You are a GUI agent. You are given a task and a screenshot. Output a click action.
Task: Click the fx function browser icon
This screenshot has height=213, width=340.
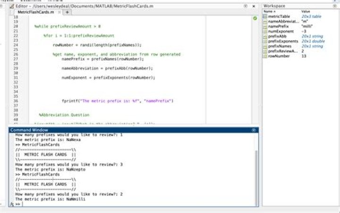(12, 204)
